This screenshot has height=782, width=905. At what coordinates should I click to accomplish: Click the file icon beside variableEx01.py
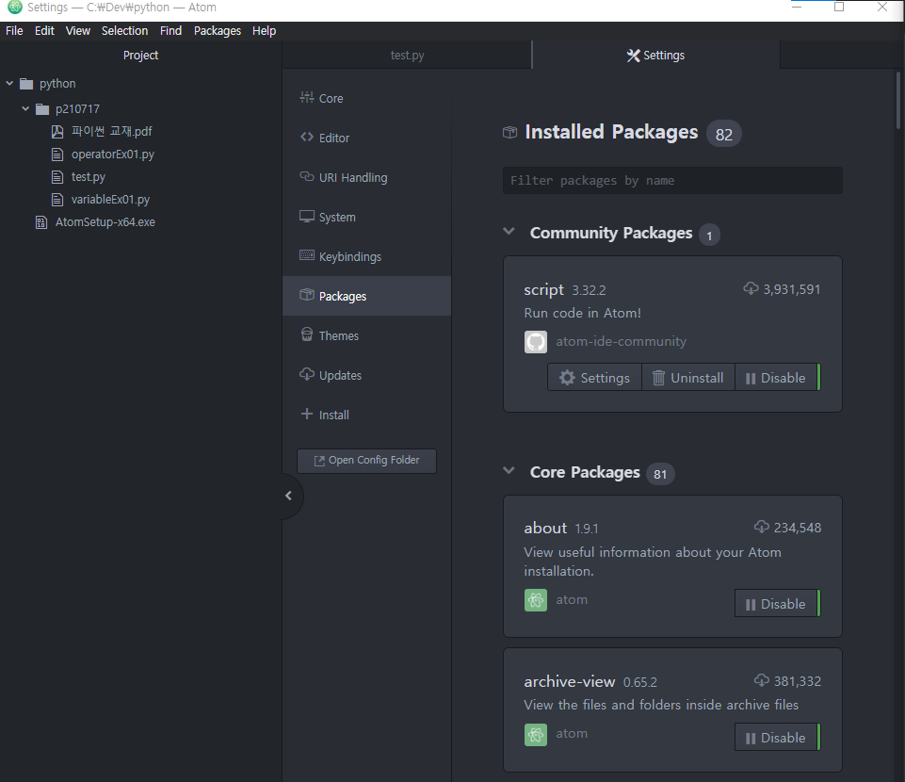(57, 200)
